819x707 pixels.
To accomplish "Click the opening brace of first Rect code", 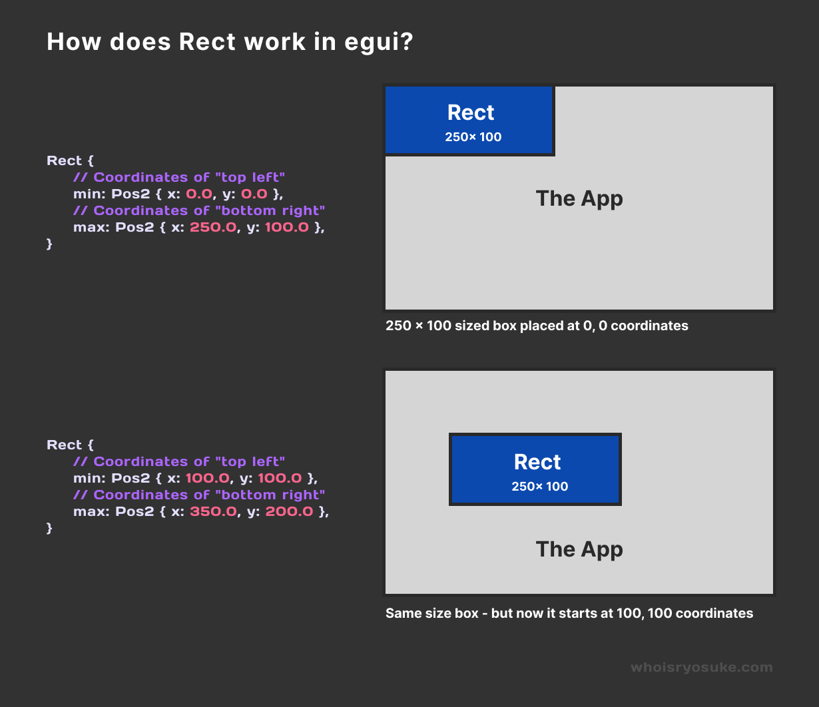I will point(90,160).
